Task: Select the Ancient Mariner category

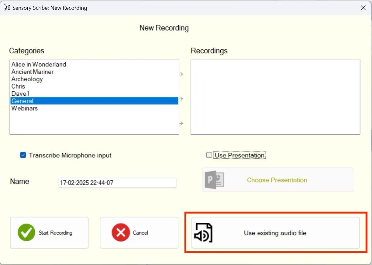Action: click(x=32, y=72)
